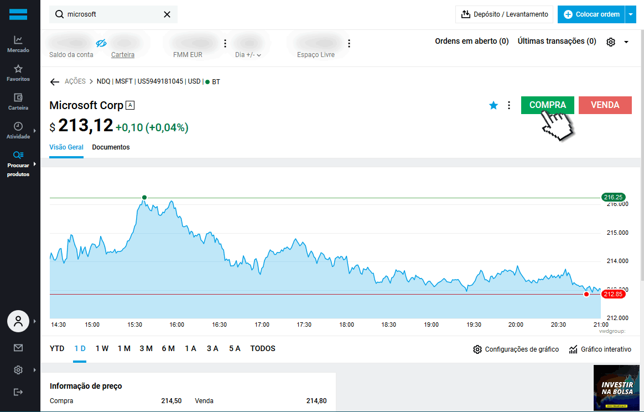Select the 3 A chart range
Viewport: 644px width, 412px height.
[212, 349]
